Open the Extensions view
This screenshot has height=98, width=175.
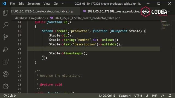pos(5,62)
